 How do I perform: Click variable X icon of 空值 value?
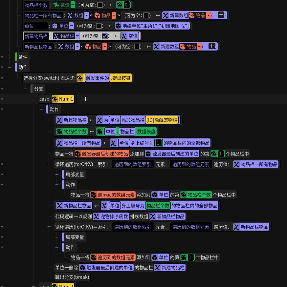click(124, 36)
